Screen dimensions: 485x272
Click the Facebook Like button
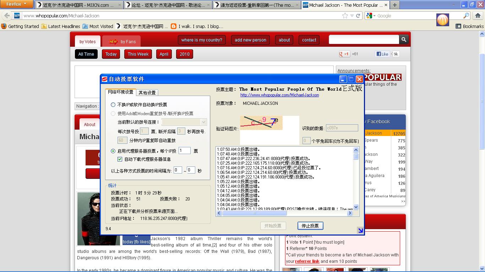click(x=382, y=54)
